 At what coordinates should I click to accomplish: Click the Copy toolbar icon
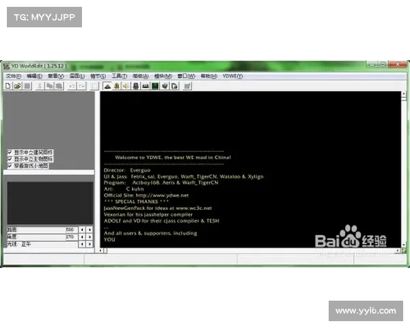click(x=49, y=86)
